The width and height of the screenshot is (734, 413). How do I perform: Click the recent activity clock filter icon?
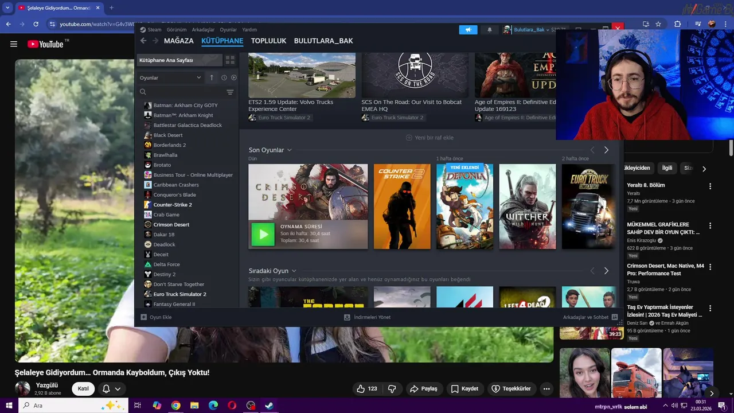[224, 77]
